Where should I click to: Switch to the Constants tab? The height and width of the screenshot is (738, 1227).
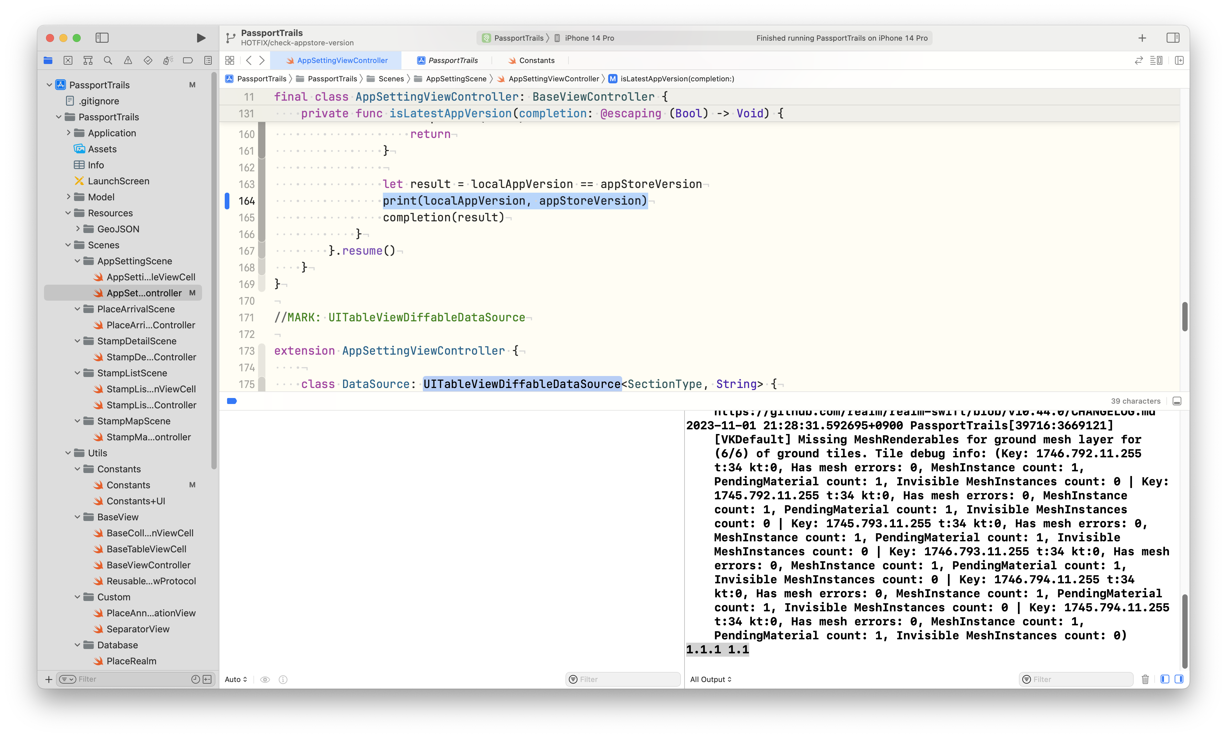pos(531,60)
